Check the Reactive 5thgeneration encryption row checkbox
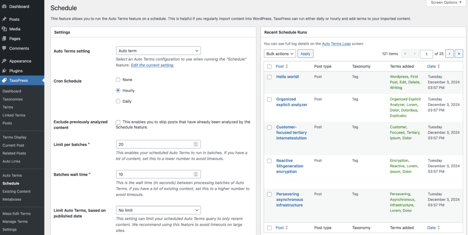468x235 pixels. (269, 161)
